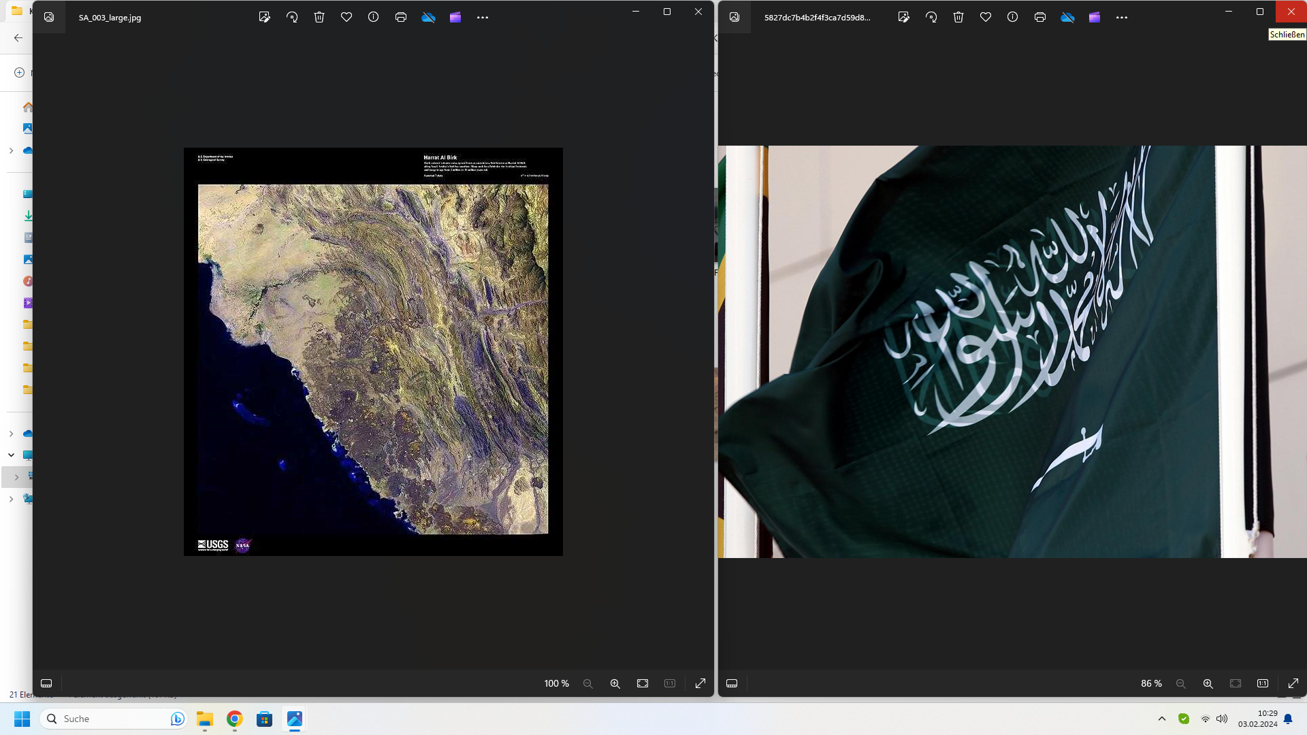Click the 100 % zoom value

(x=556, y=683)
